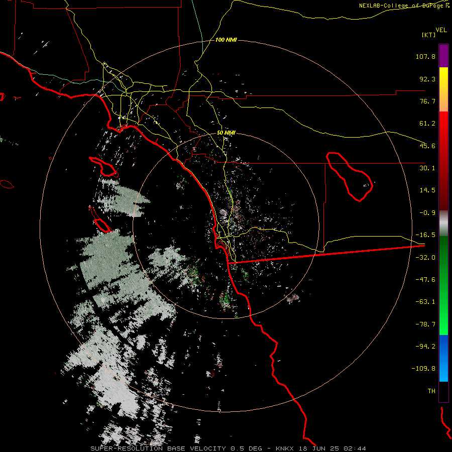The height and width of the screenshot is (452, 452).
Task: Click the VEL legend title
Action: point(441,30)
